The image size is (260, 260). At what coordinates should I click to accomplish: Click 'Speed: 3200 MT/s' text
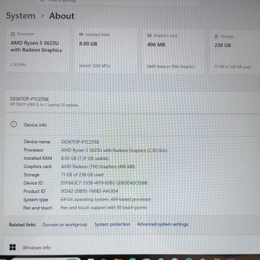pyautogui.click(x=95, y=66)
